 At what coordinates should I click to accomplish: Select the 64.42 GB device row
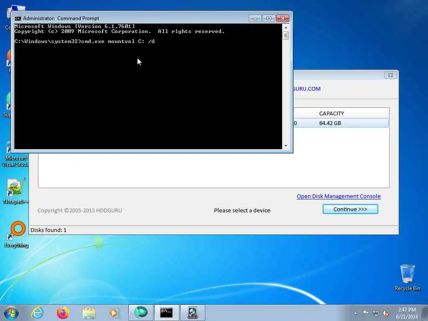coord(341,123)
